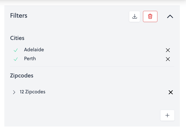Image resolution: width=186 pixels, height=130 pixels.
Task: Toggle the Perth checkmark
Action: coord(16,59)
